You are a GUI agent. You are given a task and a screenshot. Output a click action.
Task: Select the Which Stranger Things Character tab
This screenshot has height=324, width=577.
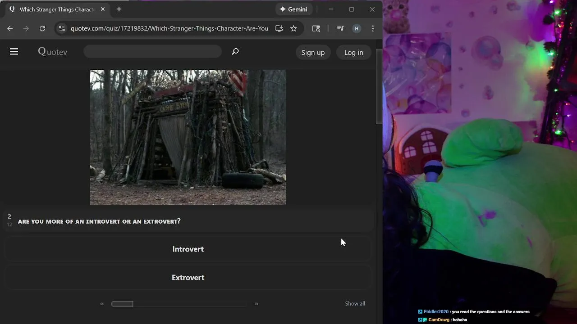(x=57, y=9)
